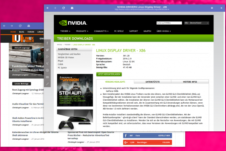Screen dimensions: 226x151
Task: Open PC Spiele in NVIDIA navigation
Action: (x=119, y=31)
